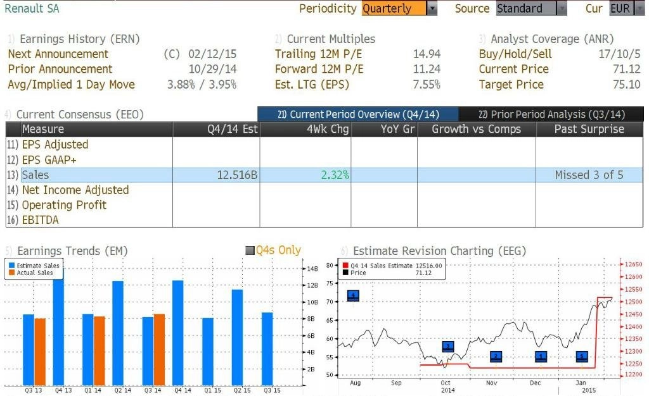Click the Missed 3 of 5 cell
The height and width of the screenshot is (396, 649).
[x=589, y=175]
